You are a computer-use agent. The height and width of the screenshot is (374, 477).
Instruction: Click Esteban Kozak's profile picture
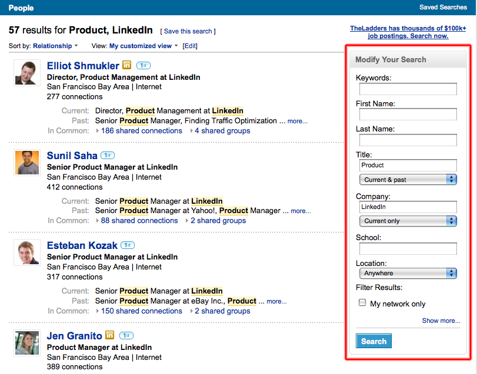tap(26, 252)
